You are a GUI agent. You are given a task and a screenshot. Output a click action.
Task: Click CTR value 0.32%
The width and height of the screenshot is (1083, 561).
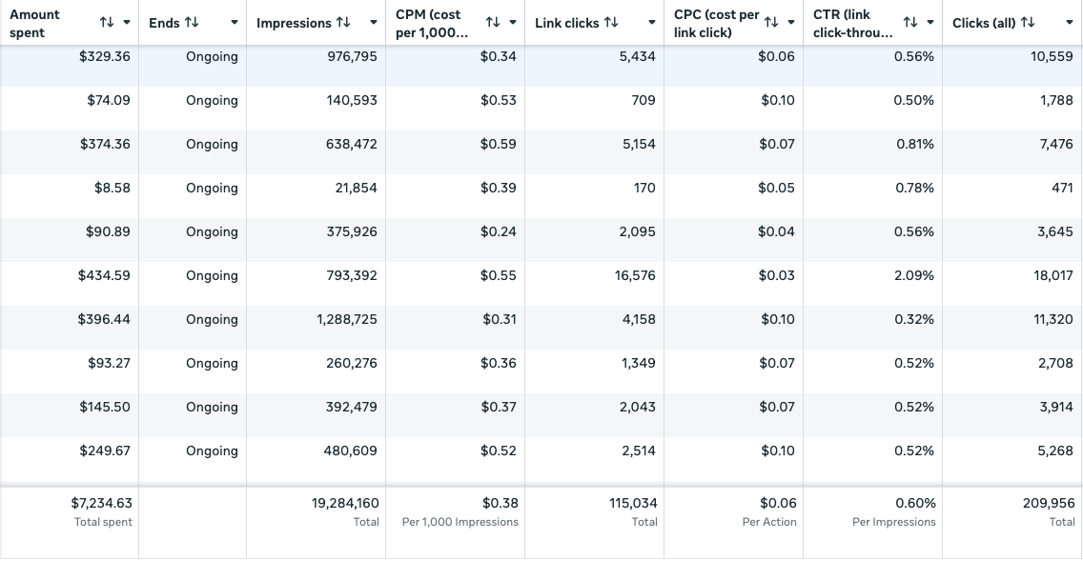pos(913,319)
